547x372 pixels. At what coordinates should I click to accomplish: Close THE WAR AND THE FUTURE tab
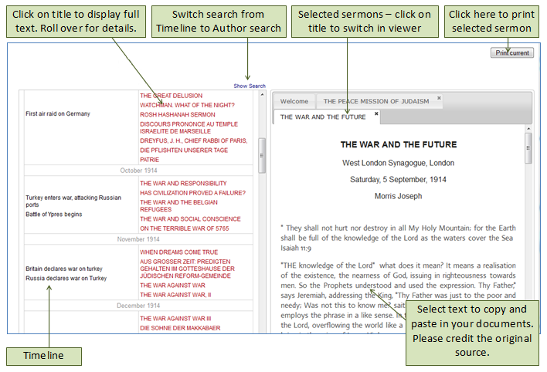tap(376, 113)
